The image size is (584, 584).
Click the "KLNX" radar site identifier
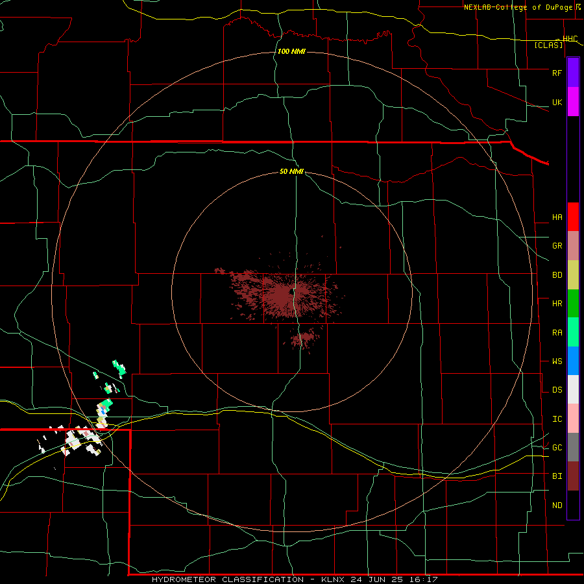point(335,579)
